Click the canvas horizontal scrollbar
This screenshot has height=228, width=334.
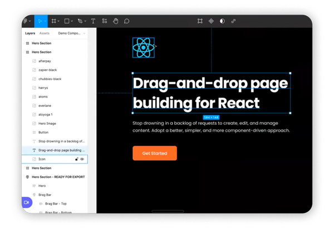point(168,211)
